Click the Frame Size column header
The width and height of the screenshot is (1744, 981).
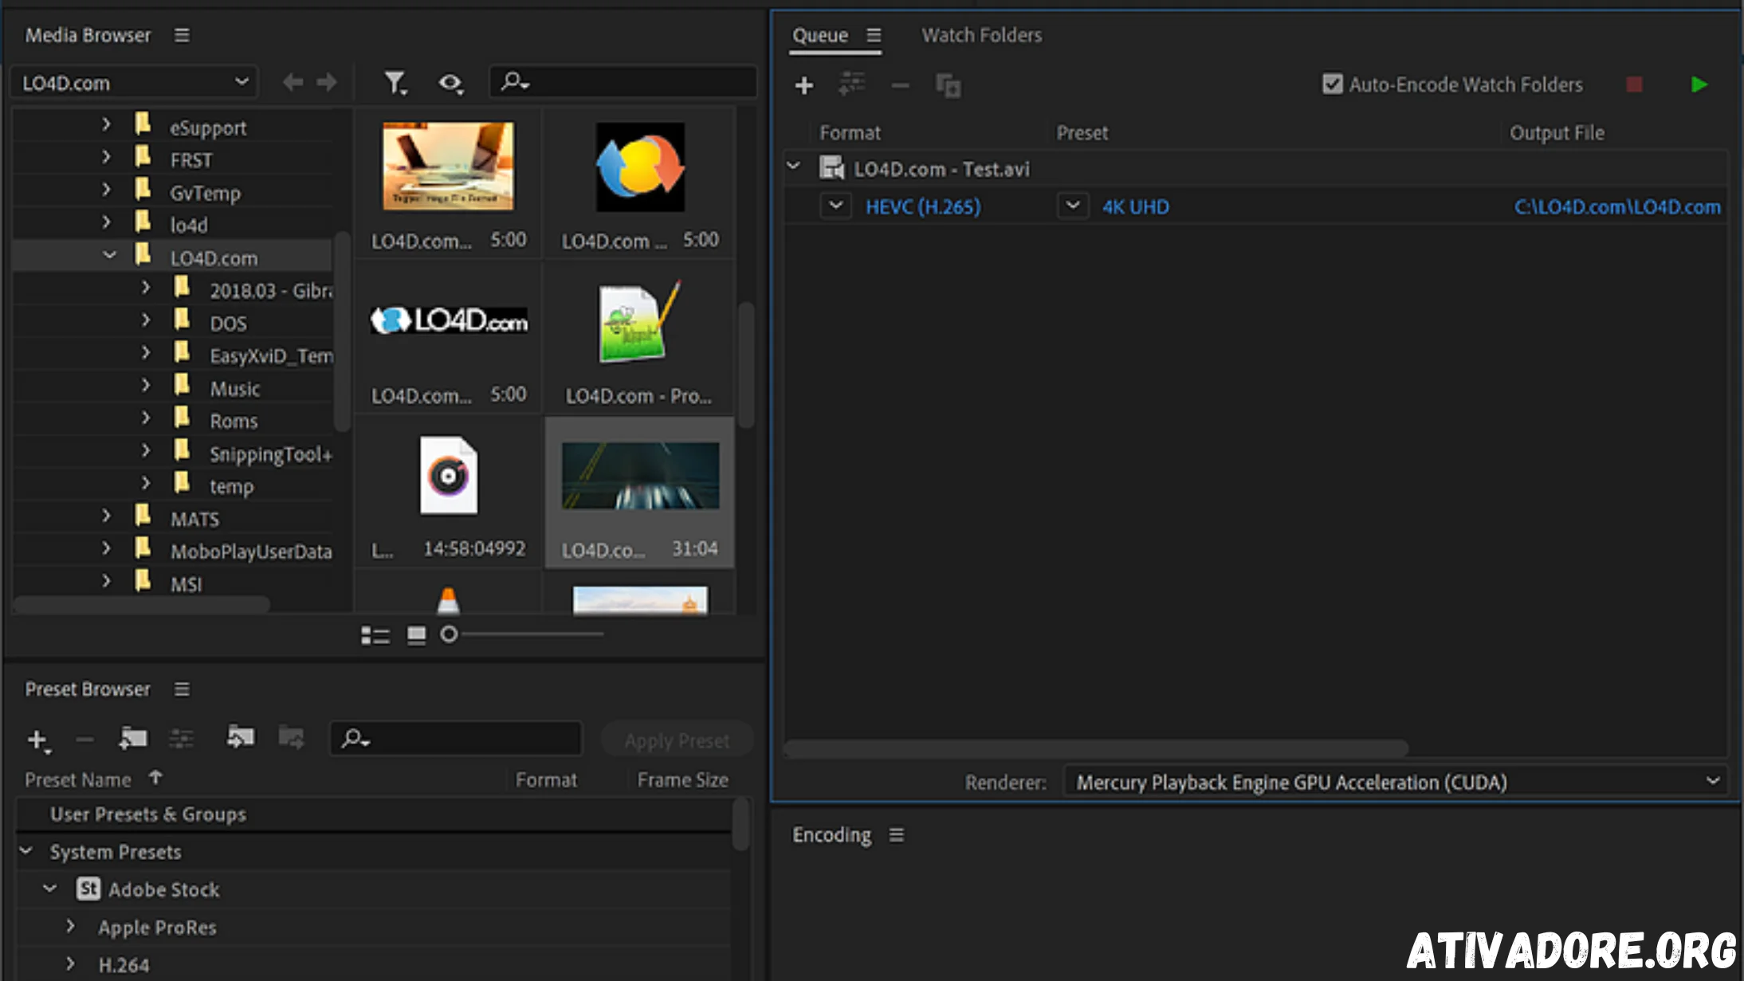coord(683,779)
